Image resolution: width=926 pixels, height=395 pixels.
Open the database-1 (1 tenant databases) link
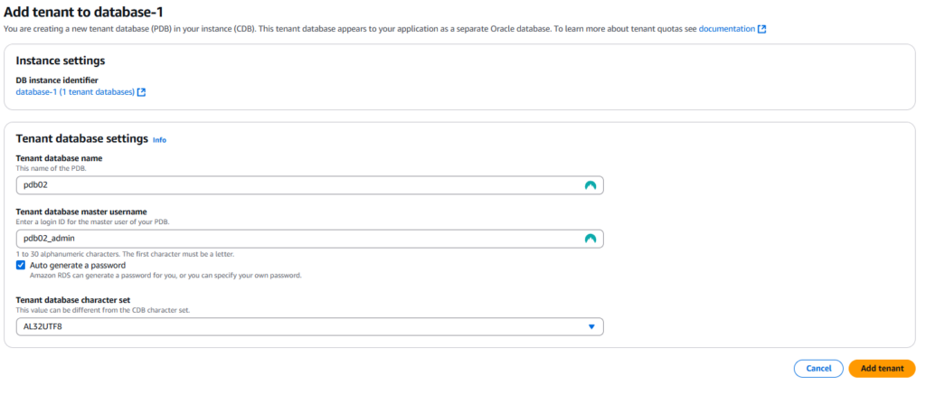point(75,92)
